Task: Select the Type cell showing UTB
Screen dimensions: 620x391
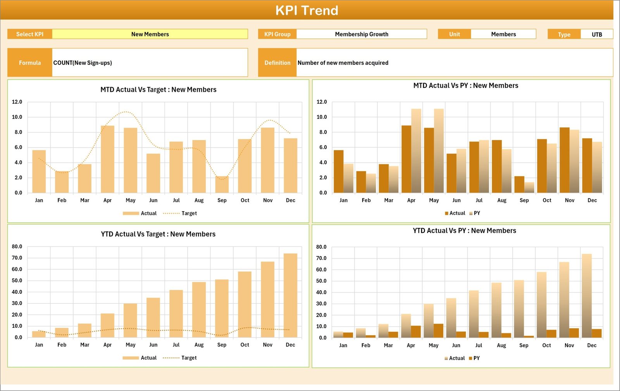Action: point(596,34)
